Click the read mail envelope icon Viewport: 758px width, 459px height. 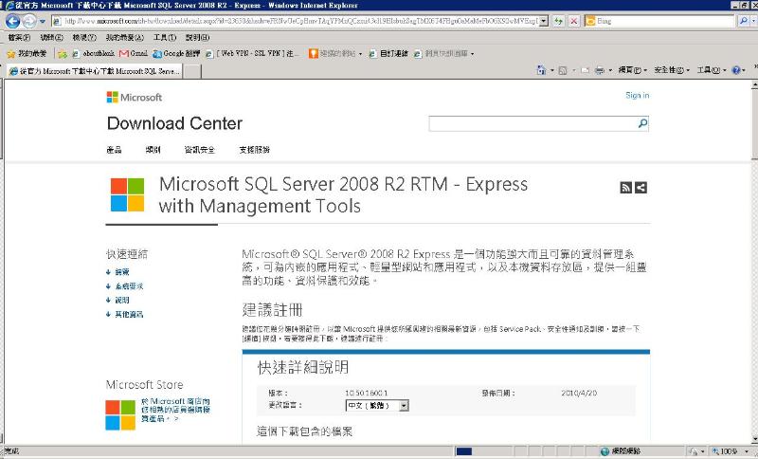coord(585,70)
